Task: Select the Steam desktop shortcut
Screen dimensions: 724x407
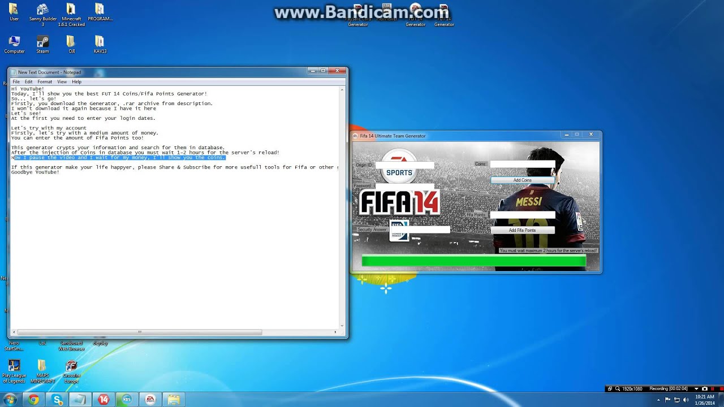Action: (x=42, y=45)
